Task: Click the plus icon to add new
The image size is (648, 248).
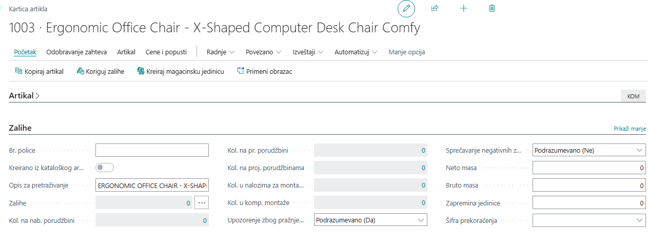Action: coord(464,9)
